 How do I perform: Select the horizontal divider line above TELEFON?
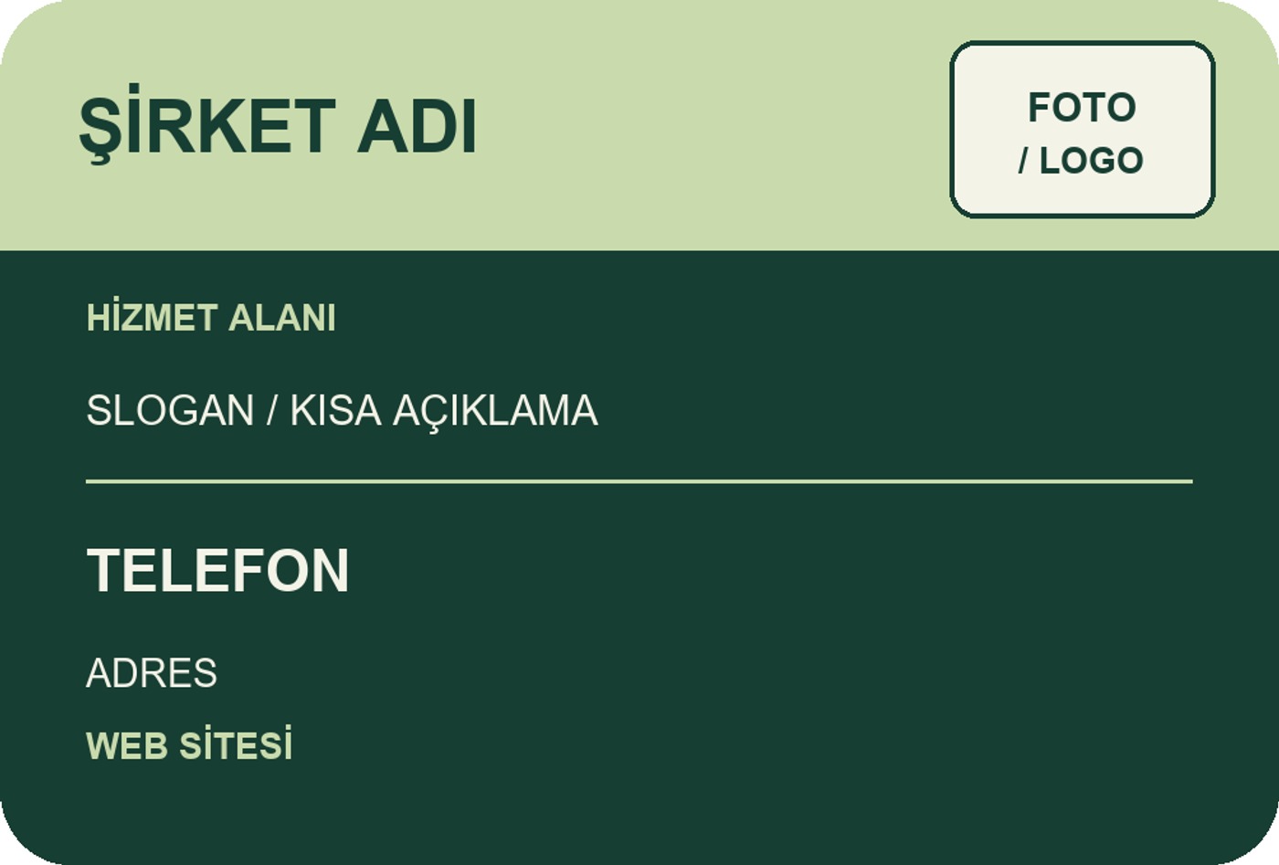[x=639, y=480]
